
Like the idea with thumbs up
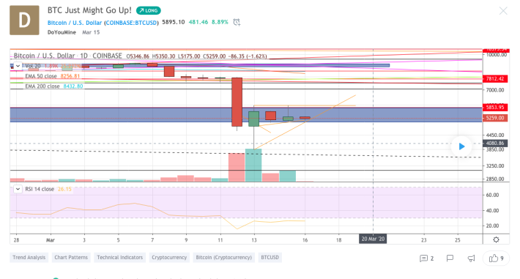[x=496, y=258]
